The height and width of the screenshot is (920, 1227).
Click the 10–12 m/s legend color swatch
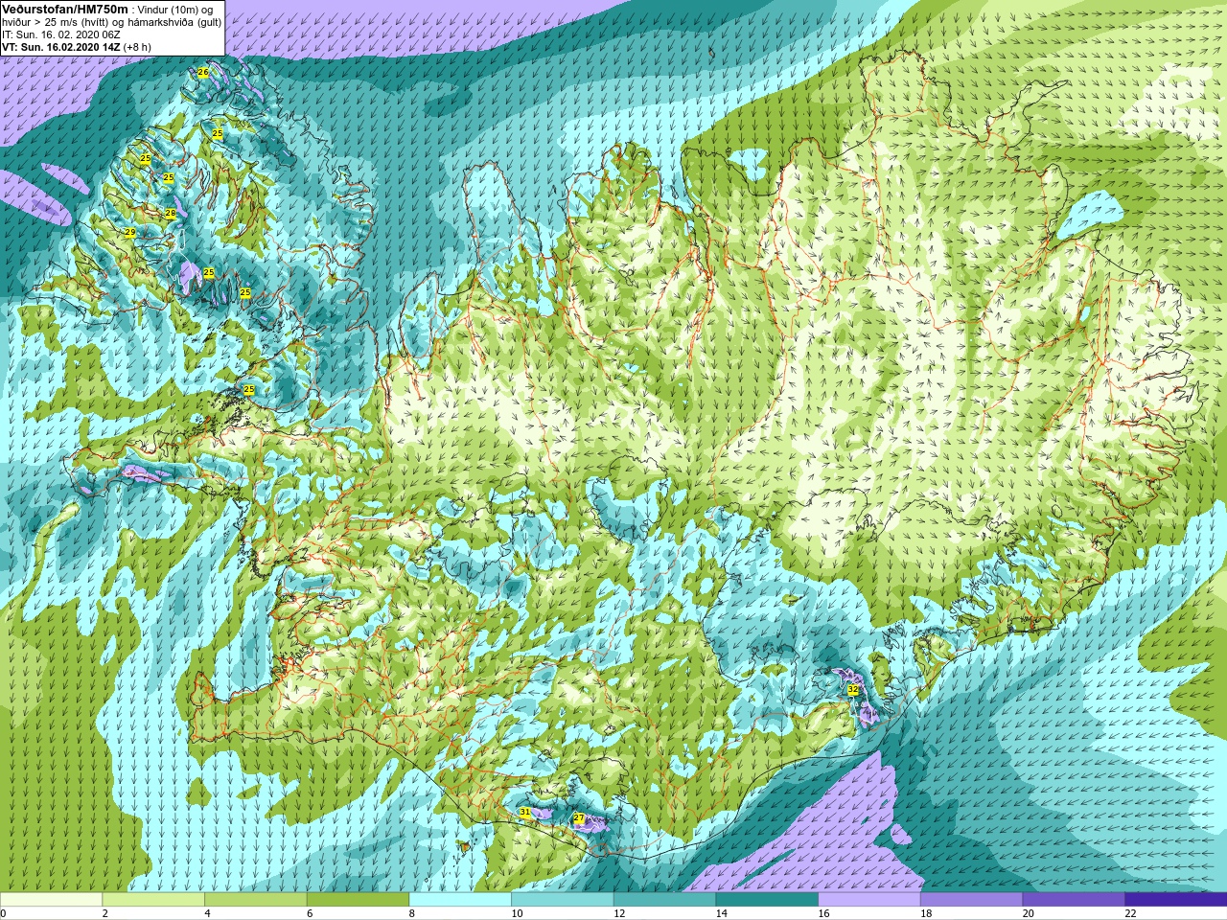click(x=562, y=900)
